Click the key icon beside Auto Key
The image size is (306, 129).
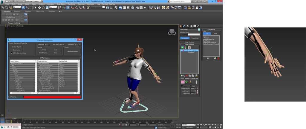click(x=172, y=126)
